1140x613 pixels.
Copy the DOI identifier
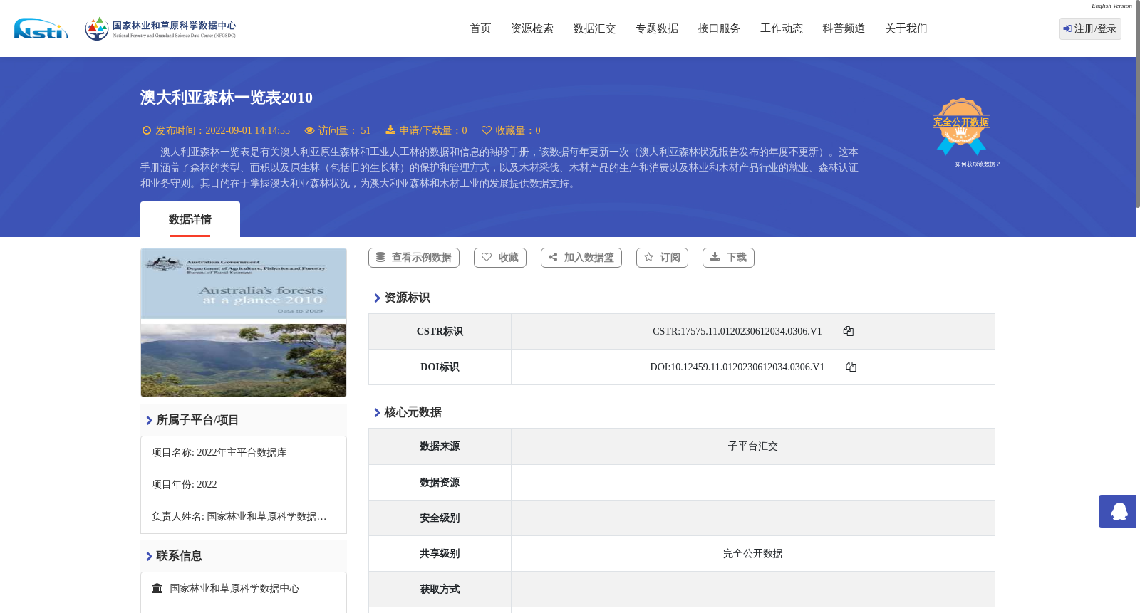(851, 367)
